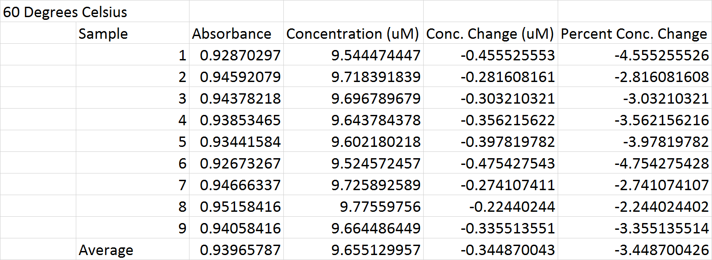Click the 'Concentration (uM)' header cell
The height and width of the screenshot is (260, 712).
[352, 34]
